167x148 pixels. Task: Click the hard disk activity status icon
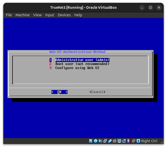point(91,141)
